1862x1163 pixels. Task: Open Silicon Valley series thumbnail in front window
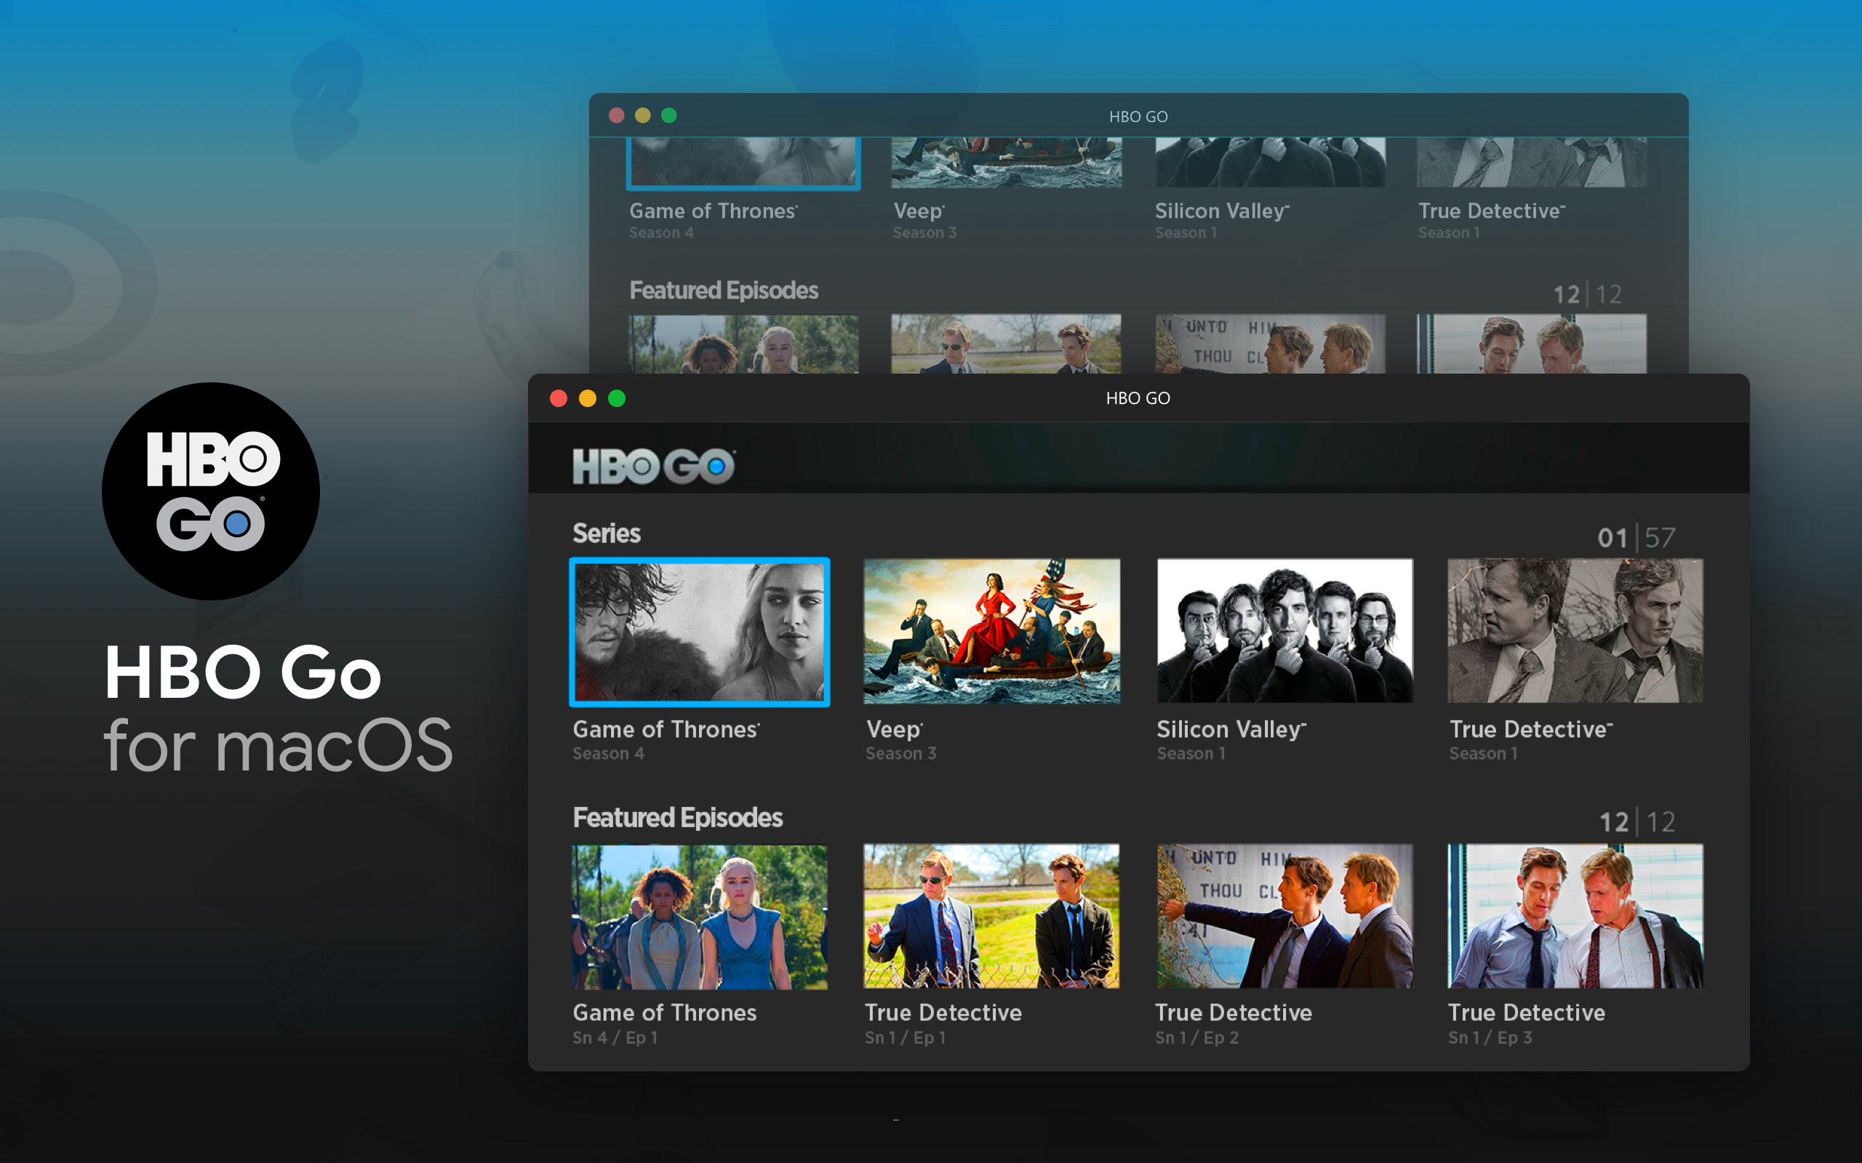1284,631
